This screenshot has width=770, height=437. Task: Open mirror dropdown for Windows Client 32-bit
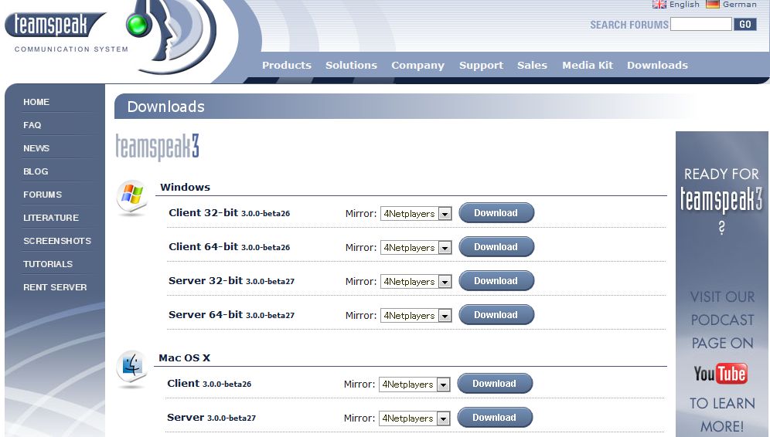(416, 214)
